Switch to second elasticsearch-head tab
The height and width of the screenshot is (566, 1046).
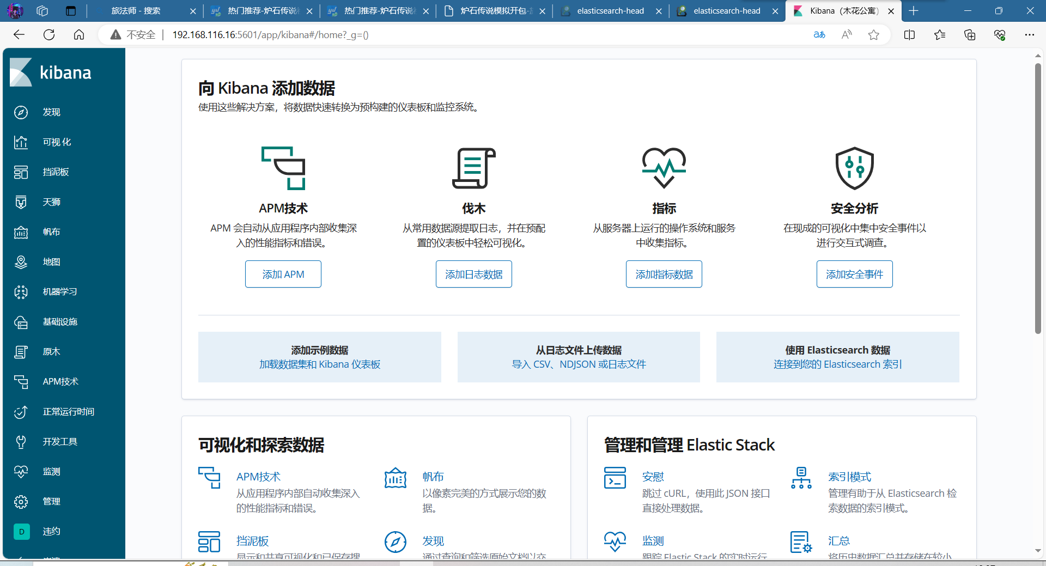727,11
